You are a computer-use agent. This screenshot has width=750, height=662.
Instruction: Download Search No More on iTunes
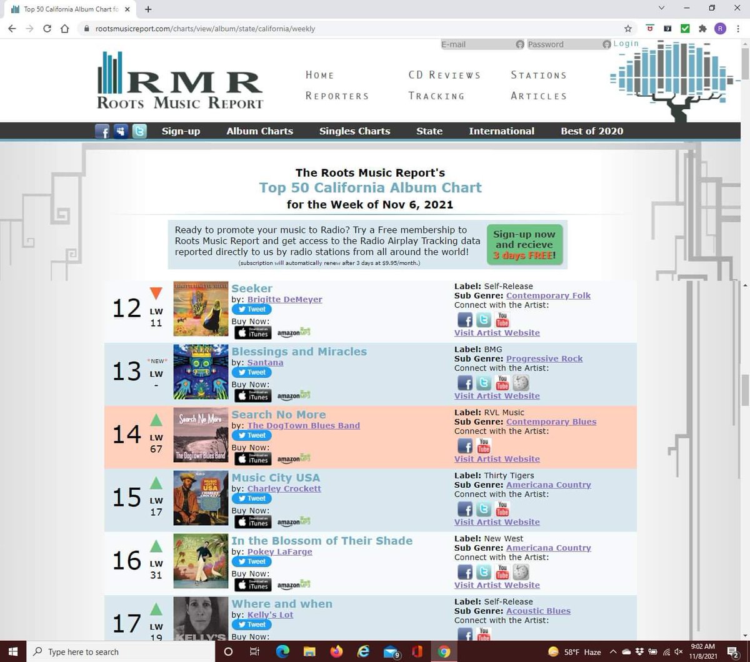(252, 458)
